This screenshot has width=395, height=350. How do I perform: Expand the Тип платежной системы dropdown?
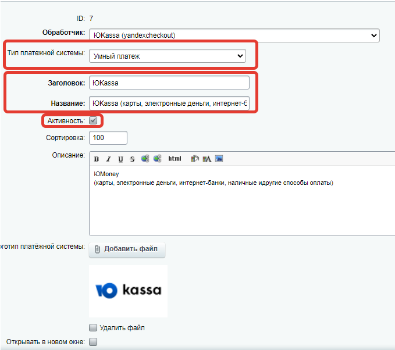[x=168, y=56]
